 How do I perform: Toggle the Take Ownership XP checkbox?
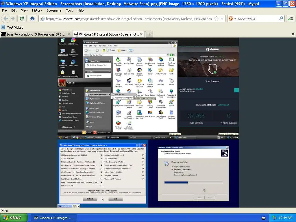click(143, 162)
